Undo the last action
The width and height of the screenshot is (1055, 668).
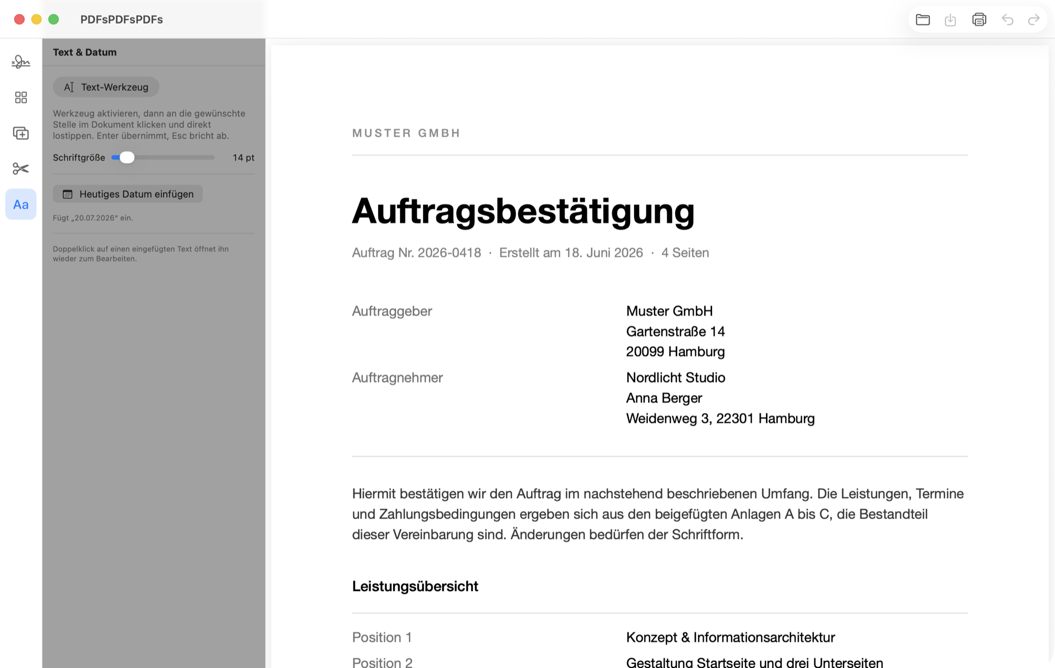[x=1008, y=20]
